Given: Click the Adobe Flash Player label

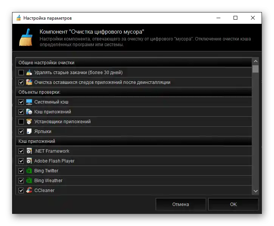Looking at the screenshot, I should point(54,161).
